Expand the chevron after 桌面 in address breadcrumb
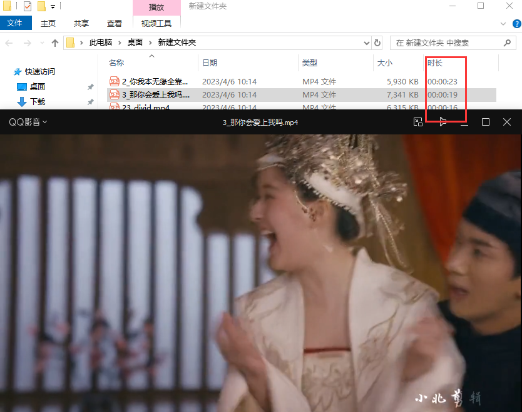 (150, 43)
